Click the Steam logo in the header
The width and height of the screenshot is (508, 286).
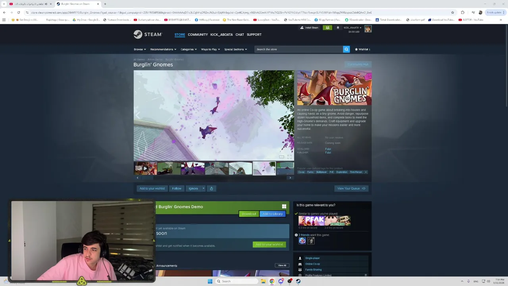[x=148, y=35]
